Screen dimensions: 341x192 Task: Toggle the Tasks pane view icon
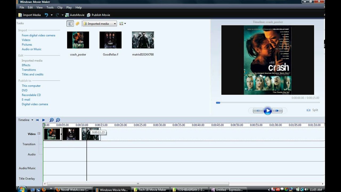[70, 24]
